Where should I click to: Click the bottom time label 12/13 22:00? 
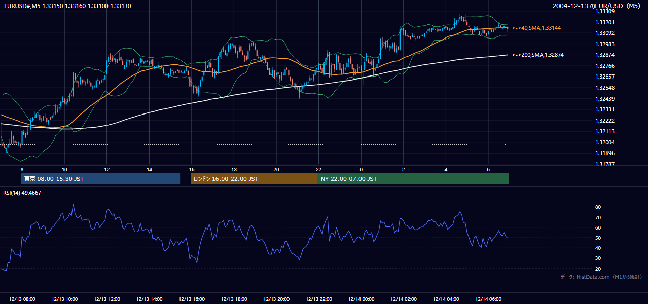[x=318, y=299]
